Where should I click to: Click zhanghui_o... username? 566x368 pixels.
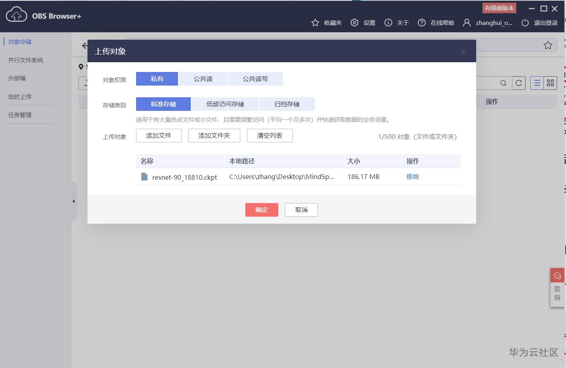(494, 23)
